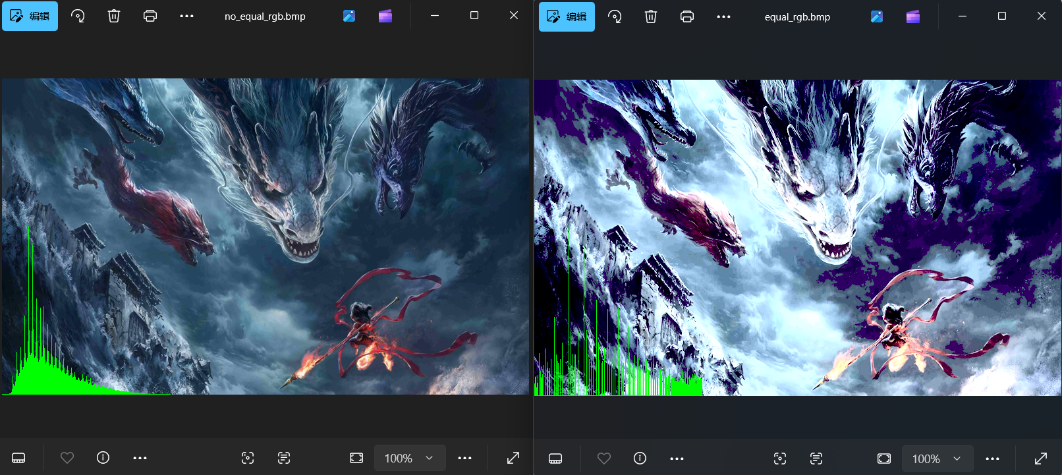Open Edit in no_equal_rgb.bmp window
Image resolution: width=1062 pixels, height=475 pixels.
30,16
